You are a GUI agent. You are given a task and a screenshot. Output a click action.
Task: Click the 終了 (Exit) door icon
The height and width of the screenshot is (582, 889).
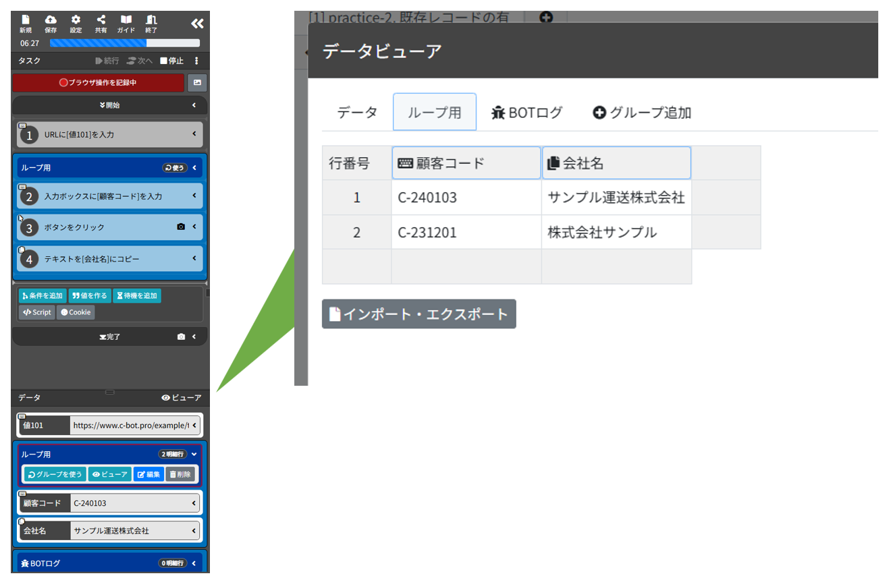pyautogui.click(x=151, y=24)
